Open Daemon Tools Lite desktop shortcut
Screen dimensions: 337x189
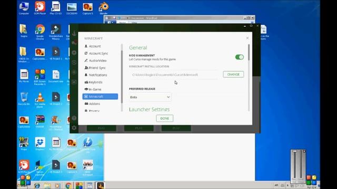coord(88,145)
